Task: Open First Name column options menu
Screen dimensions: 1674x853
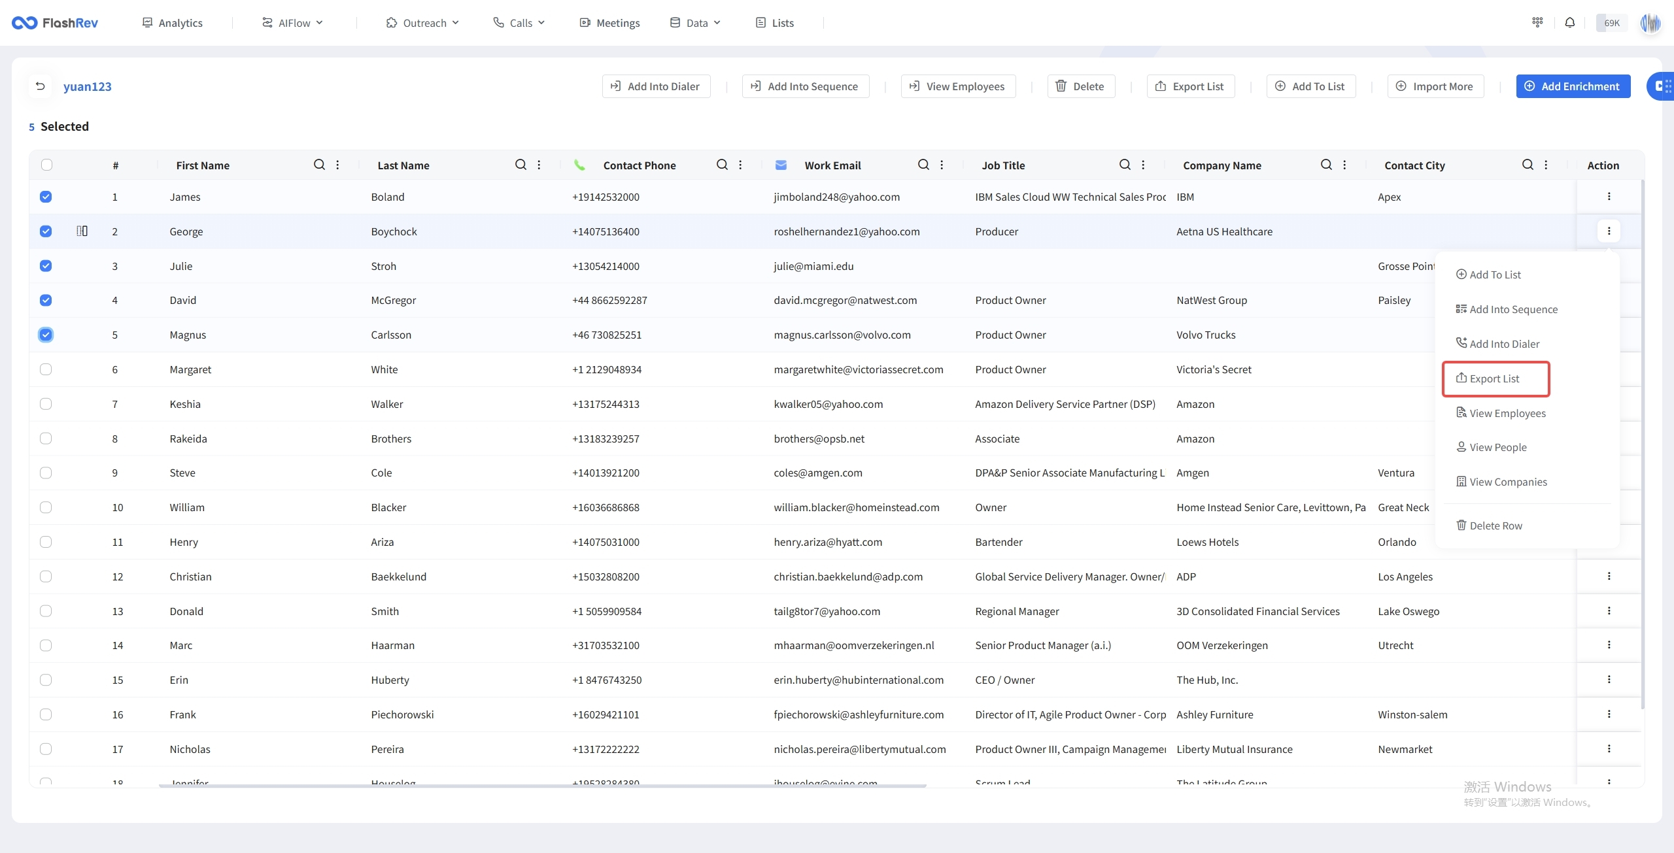Action: point(337,165)
